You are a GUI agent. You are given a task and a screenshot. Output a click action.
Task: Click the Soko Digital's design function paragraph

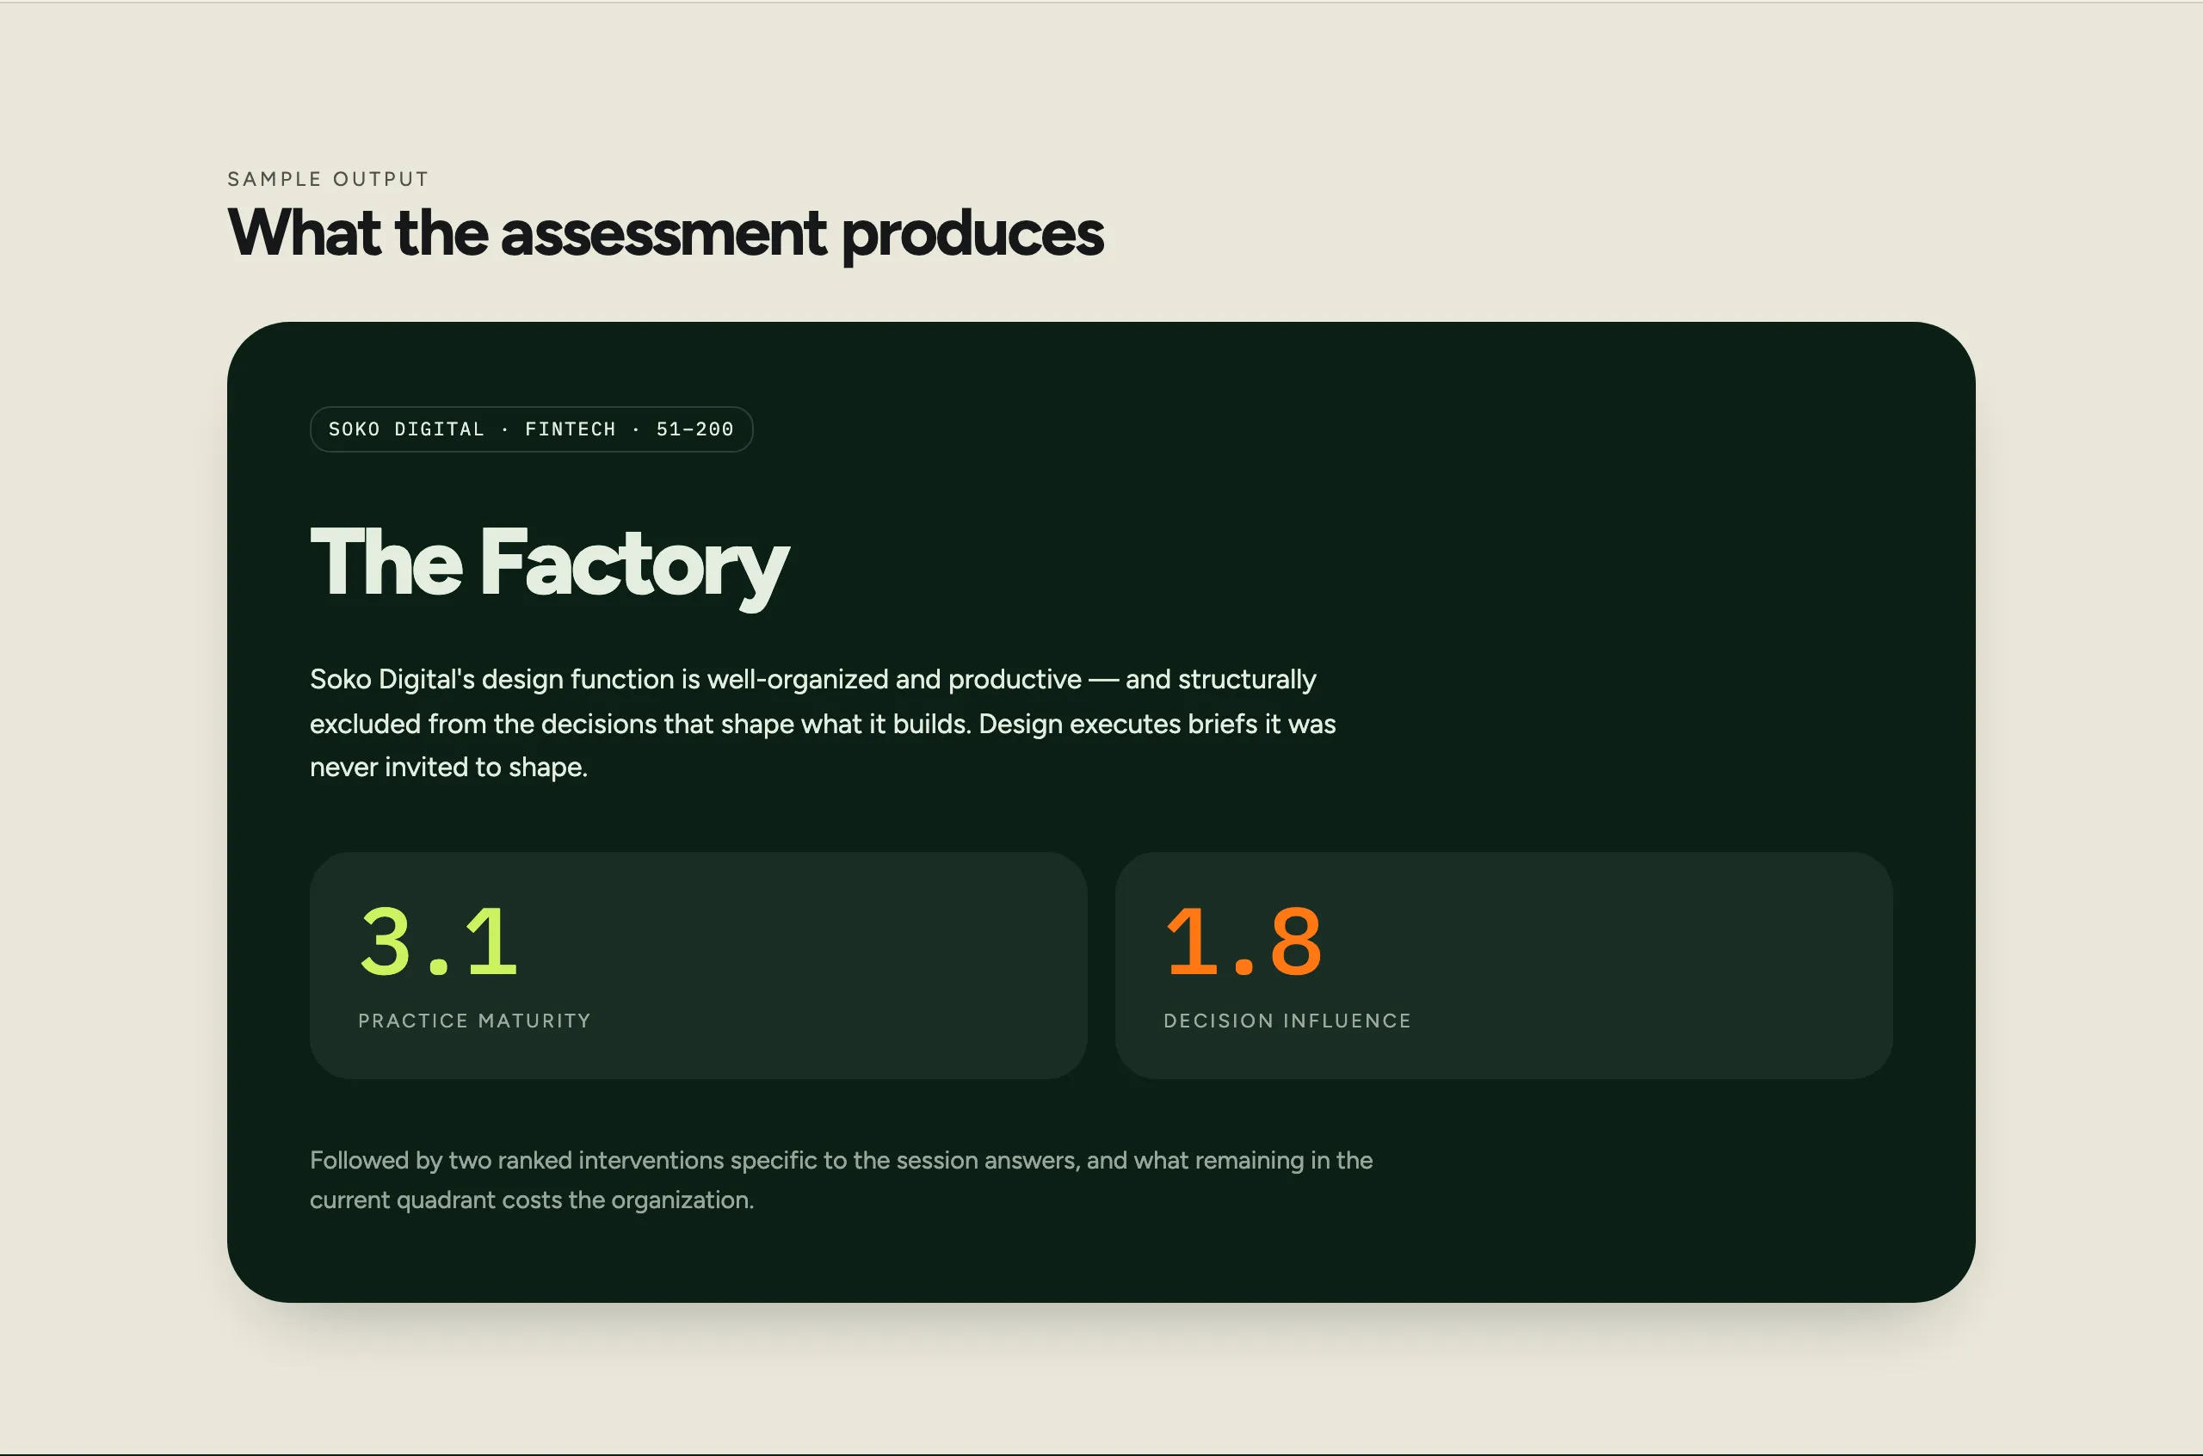click(823, 724)
